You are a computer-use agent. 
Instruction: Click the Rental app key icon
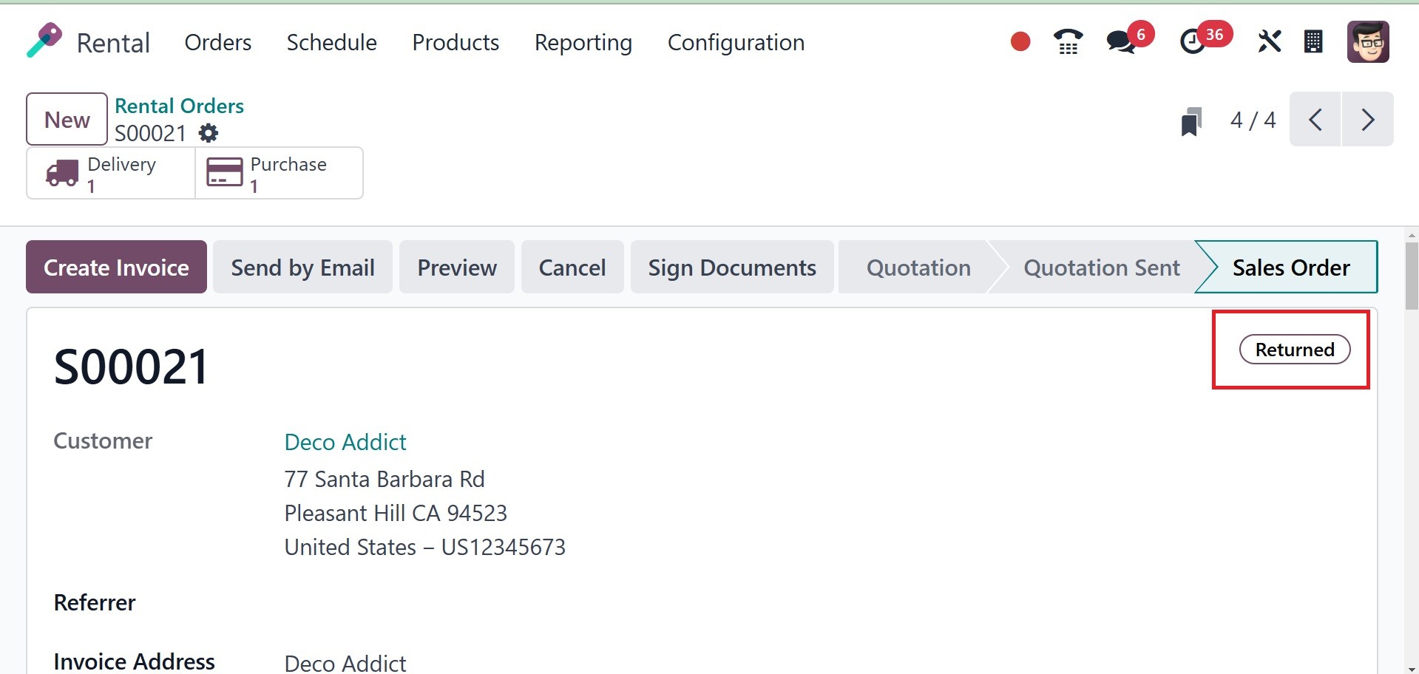coord(44,40)
